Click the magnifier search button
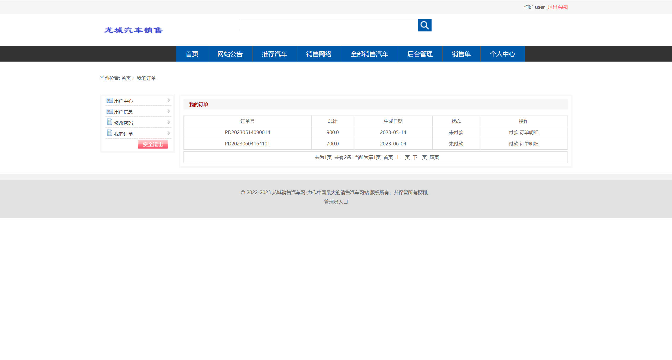 coord(424,25)
